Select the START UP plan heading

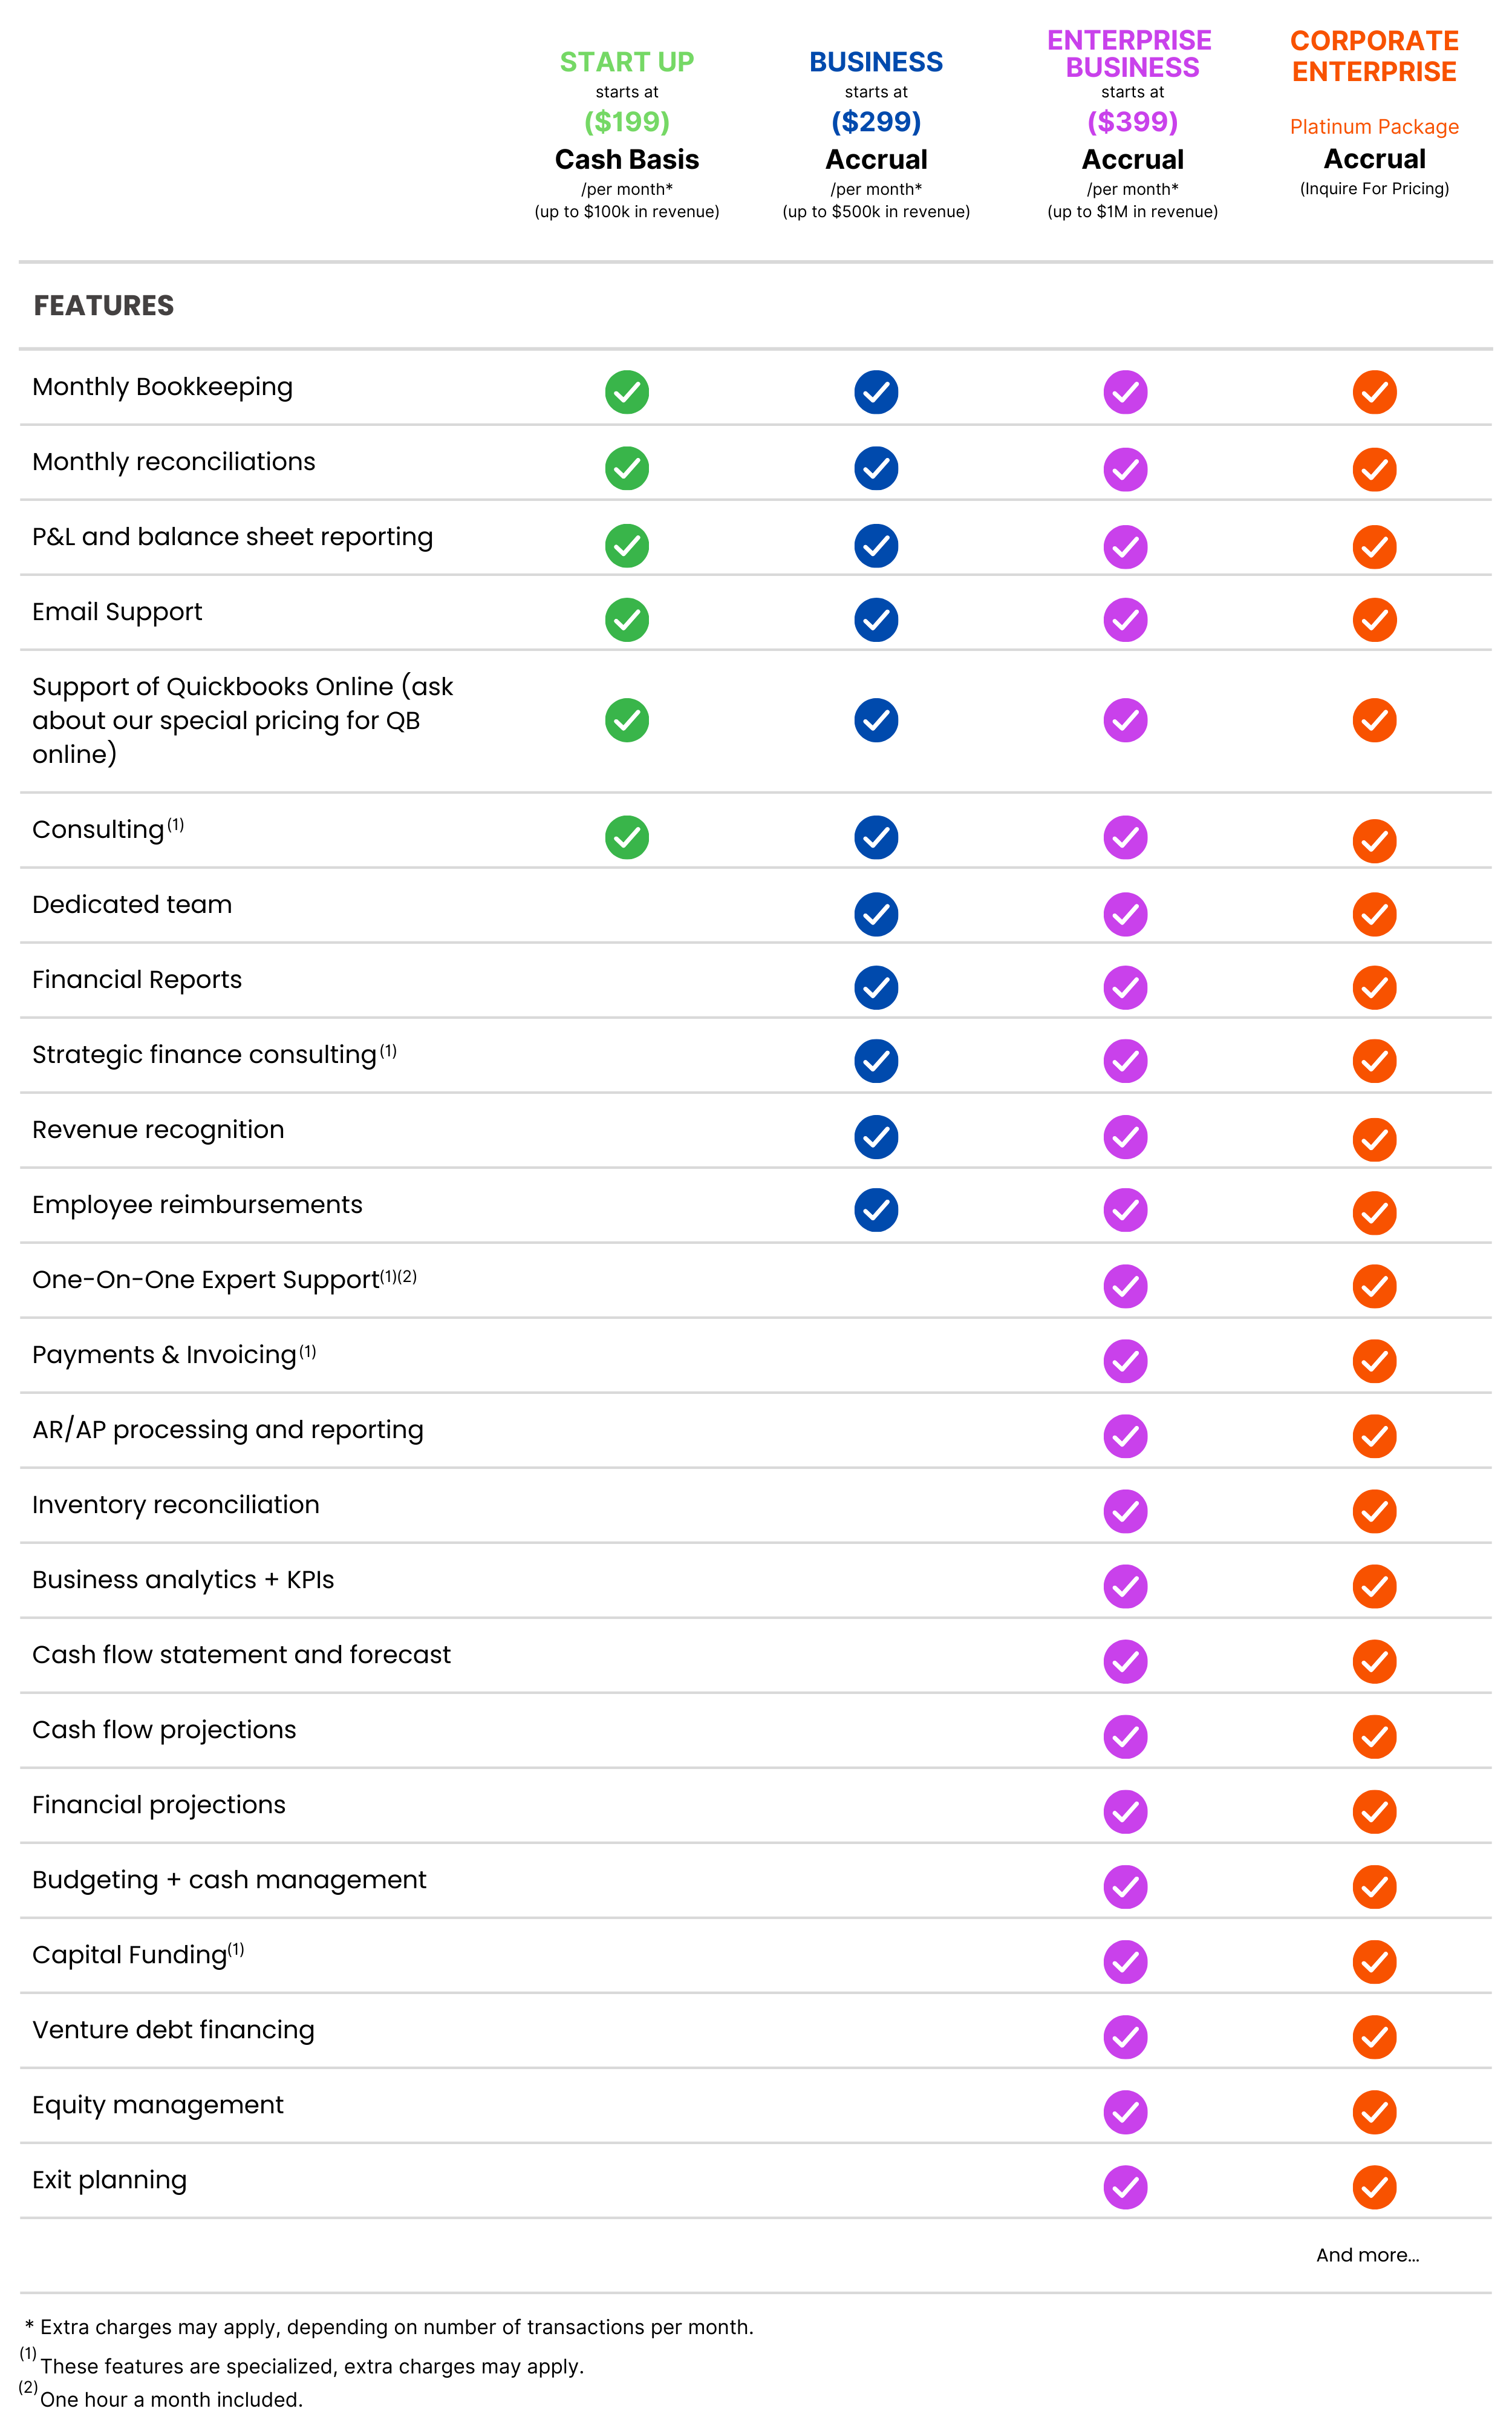pos(627,62)
